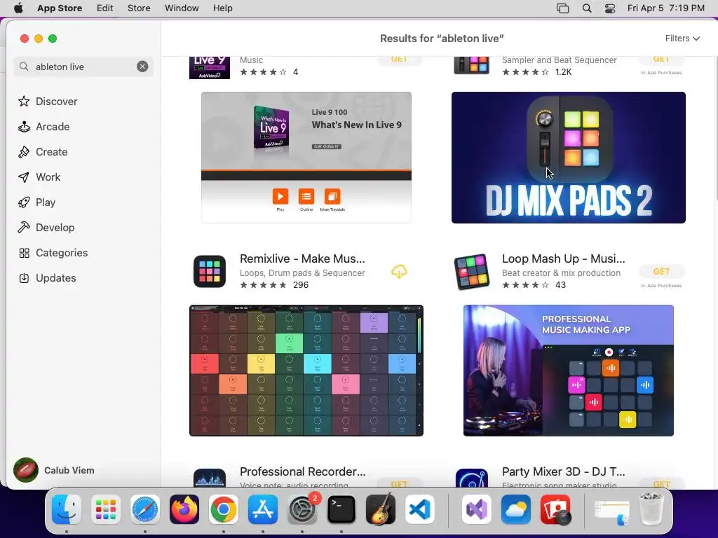
Task: Open the Edit menu
Action: [105, 8]
